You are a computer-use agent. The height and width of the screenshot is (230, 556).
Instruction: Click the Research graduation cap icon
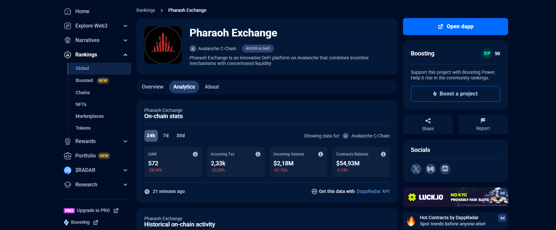point(68,185)
